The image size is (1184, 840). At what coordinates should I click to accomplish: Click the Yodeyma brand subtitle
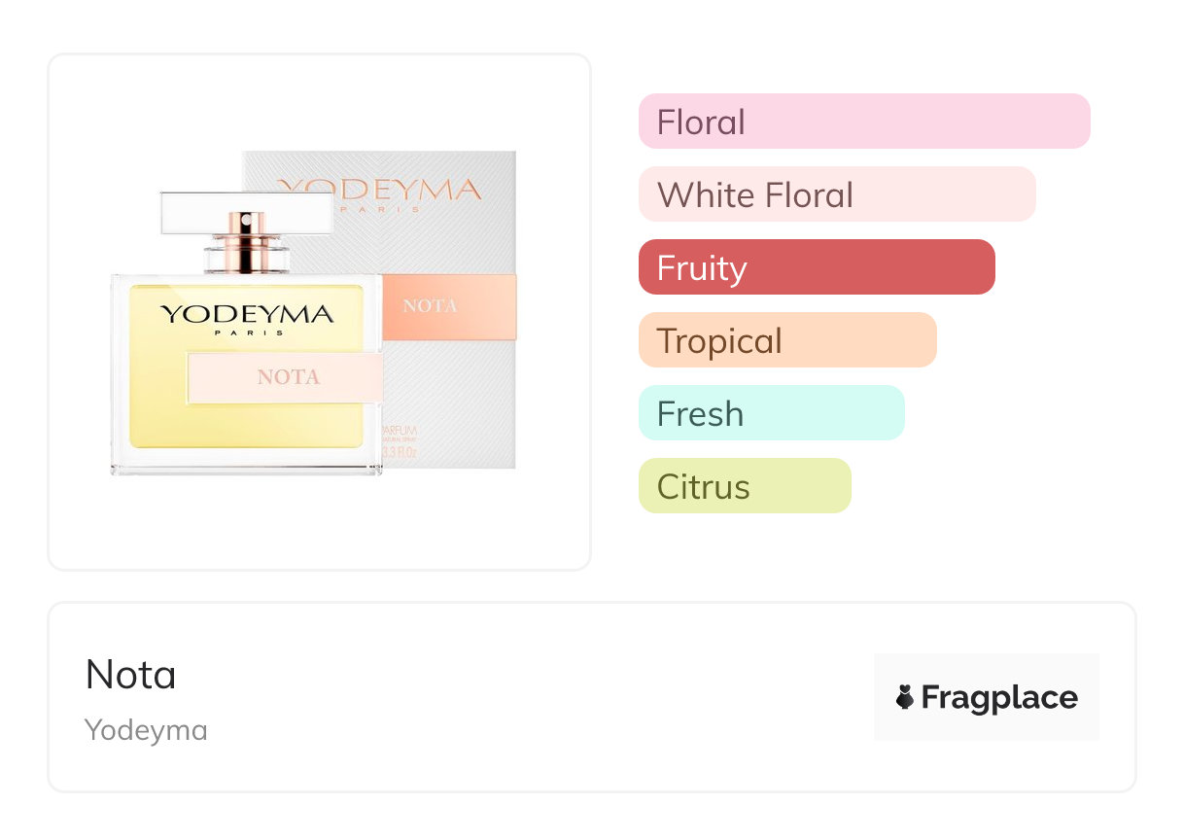coord(146,730)
